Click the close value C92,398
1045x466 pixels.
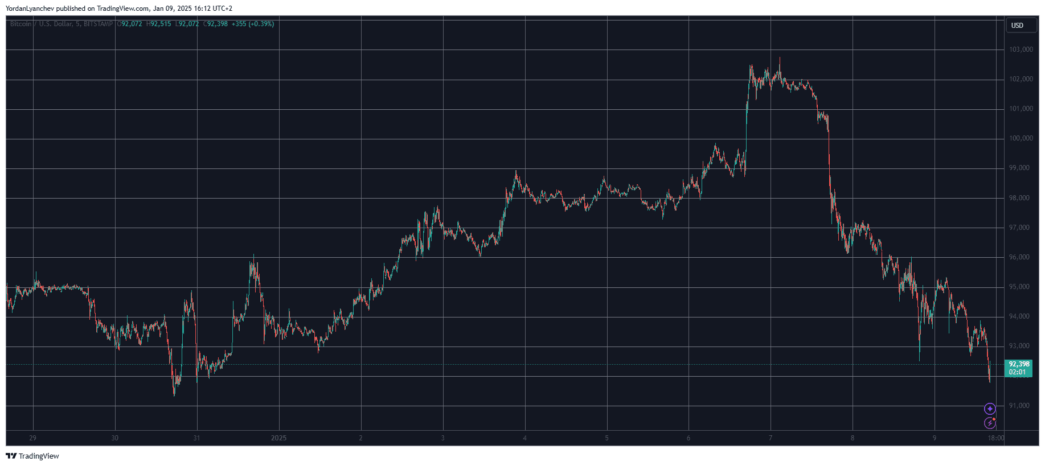coord(216,24)
